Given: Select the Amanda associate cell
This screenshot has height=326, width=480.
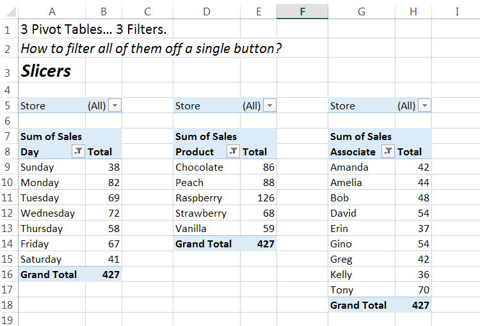Looking at the screenshot, I should [349, 167].
